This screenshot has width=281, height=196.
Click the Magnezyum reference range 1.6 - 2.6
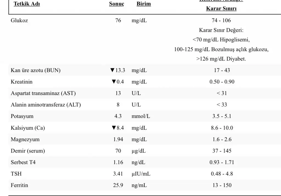(222, 139)
